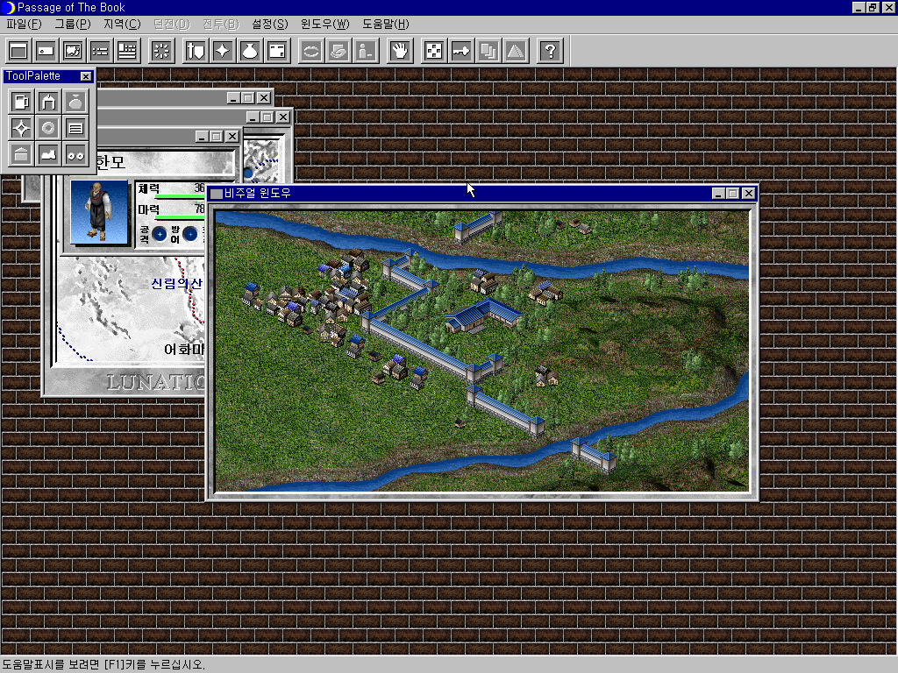Open the sword and shield toolbar icon
898x673 pixels.
(196, 51)
